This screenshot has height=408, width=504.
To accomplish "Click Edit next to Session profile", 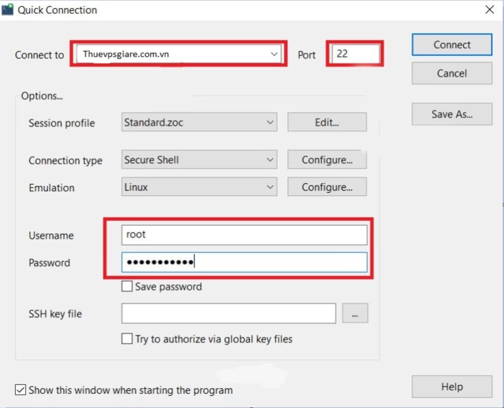I will tap(327, 122).
